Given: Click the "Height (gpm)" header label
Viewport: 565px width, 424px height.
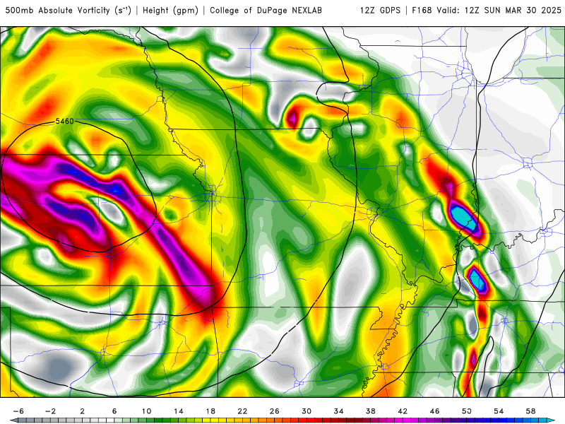Looking at the screenshot, I should [170, 11].
